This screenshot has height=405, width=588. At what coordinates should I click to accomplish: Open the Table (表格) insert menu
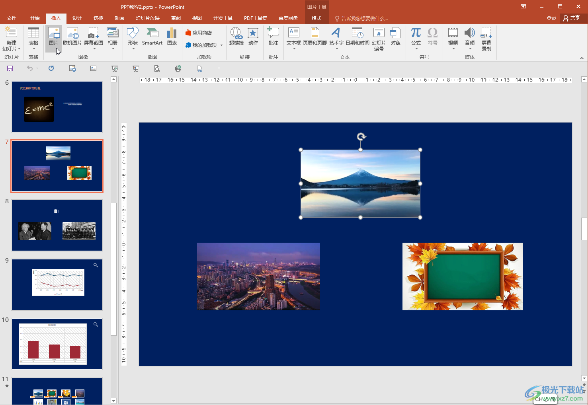(33, 39)
